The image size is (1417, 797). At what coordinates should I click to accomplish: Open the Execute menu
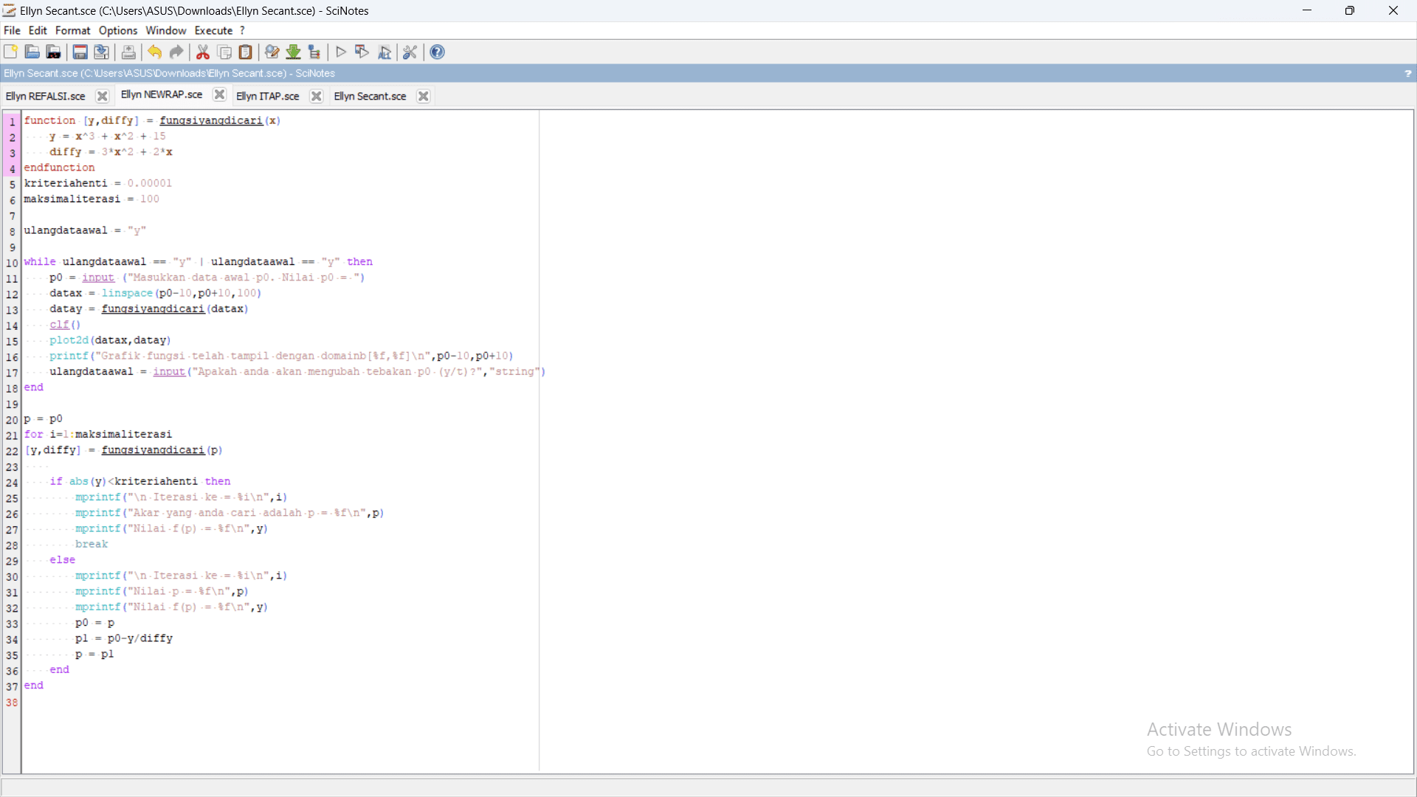[x=214, y=30]
